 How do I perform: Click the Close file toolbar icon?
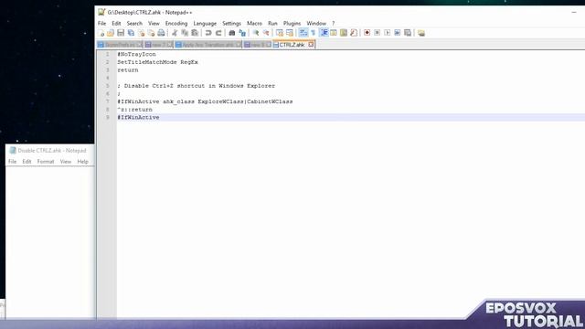tap(141, 33)
